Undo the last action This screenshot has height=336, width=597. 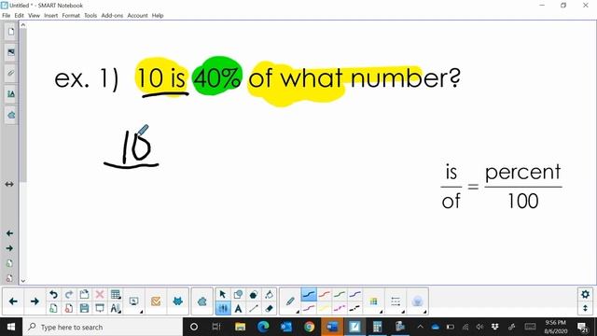pos(53,295)
